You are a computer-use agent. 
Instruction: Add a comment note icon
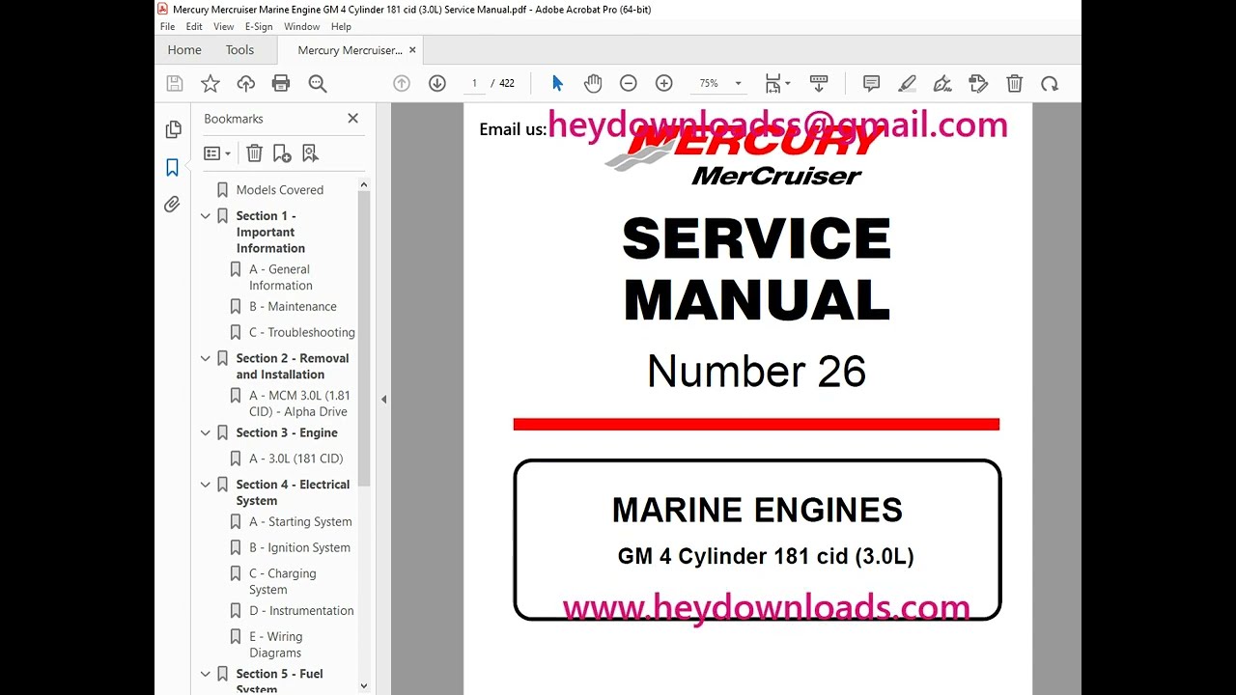click(x=871, y=84)
